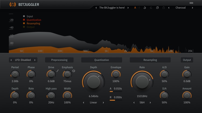This screenshot has height=113, width=202.
Task: Click the 6.54bits depth value
Action: click(93, 96)
